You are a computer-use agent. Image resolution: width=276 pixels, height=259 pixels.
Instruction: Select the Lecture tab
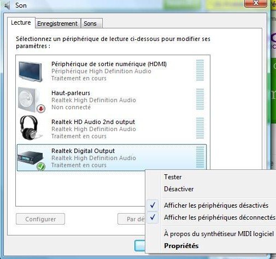pos(21,22)
